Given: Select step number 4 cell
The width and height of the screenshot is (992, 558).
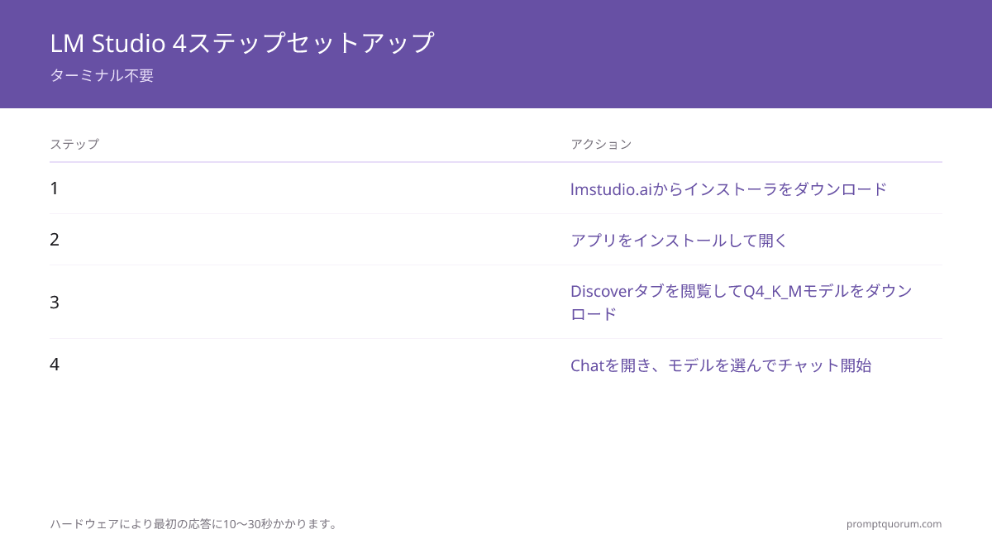Looking at the screenshot, I should click(x=55, y=365).
